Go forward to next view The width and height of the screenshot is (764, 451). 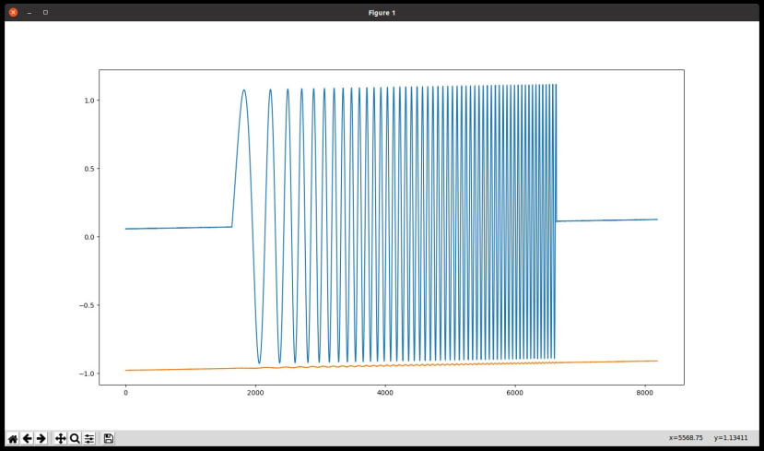tap(41, 438)
